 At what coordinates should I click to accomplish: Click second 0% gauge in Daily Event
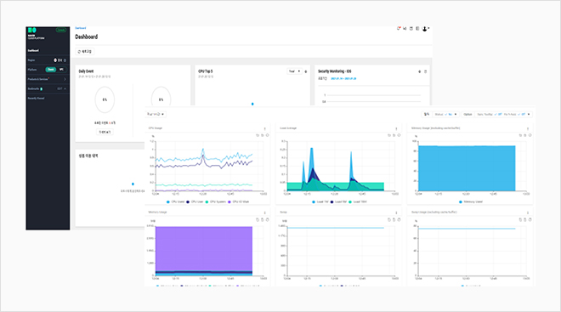point(161,96)
